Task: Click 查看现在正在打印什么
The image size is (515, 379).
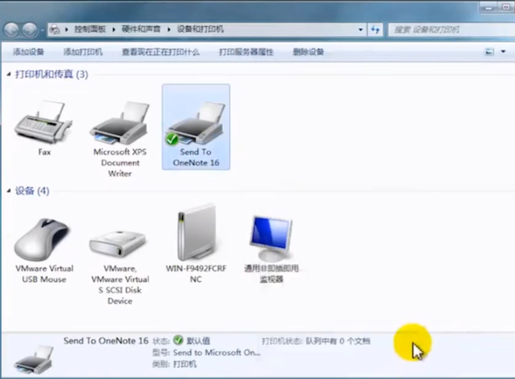Action: tap(161, 52)
